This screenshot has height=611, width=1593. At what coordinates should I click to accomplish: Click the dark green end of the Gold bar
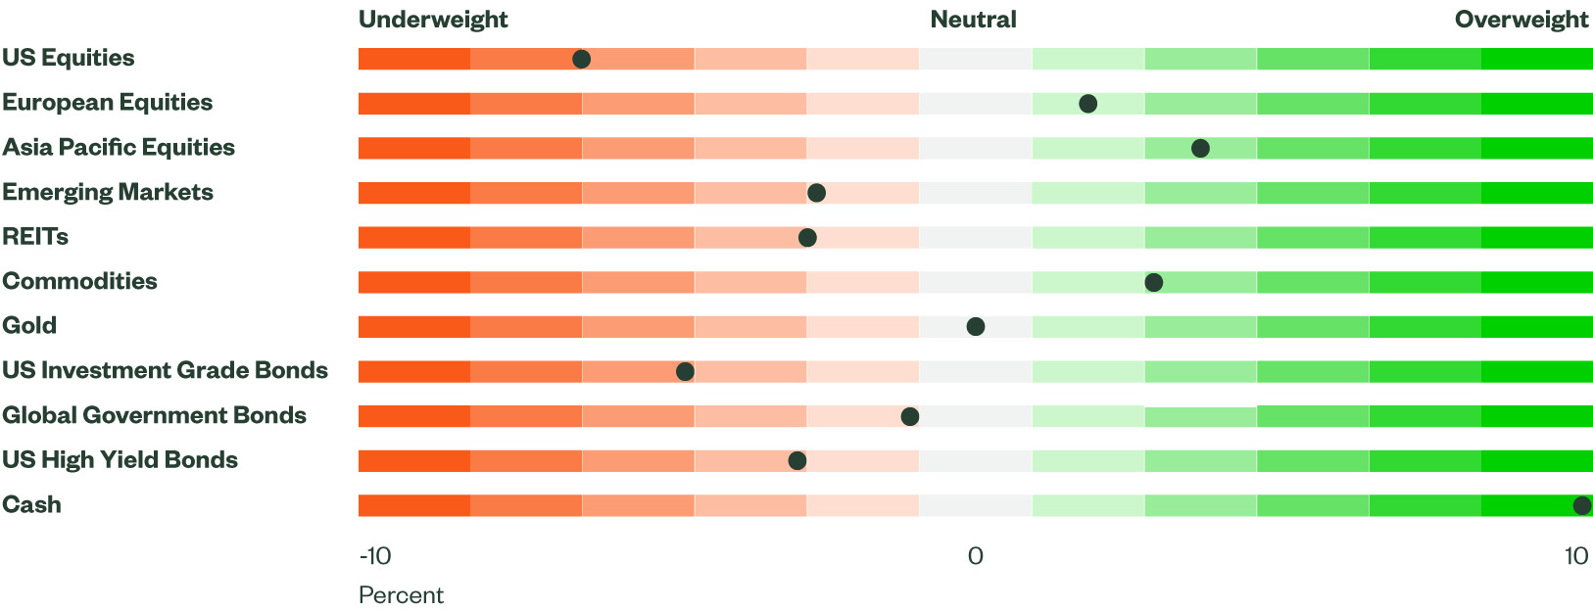pos(1536,327)
